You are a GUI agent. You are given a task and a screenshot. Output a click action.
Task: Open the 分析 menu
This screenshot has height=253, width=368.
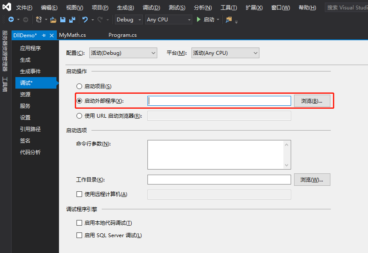[x=203, y=8]
